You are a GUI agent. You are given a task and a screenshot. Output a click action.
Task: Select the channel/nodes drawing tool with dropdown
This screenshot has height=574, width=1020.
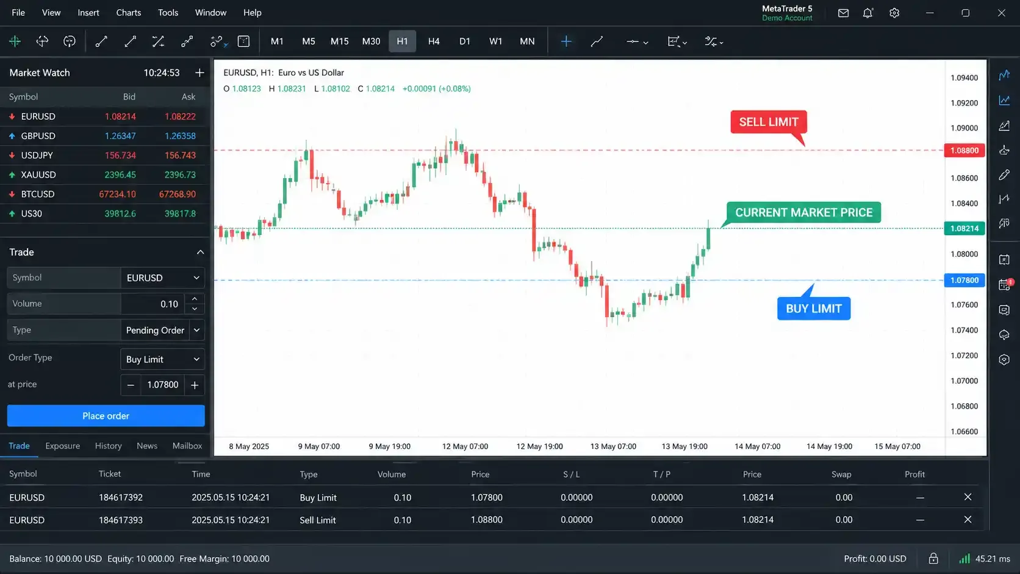click(218, 41)
